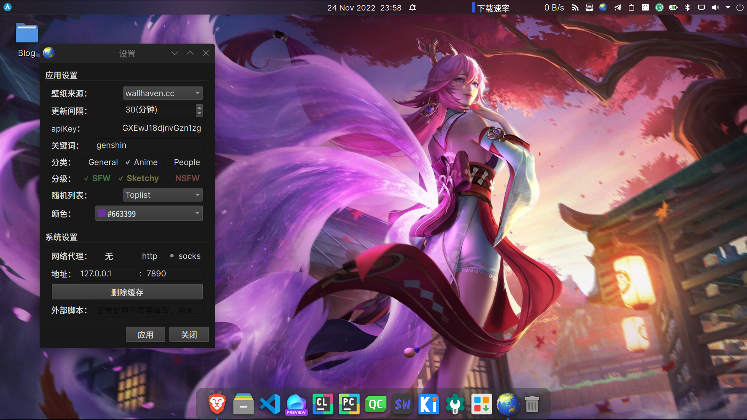
Task: Launch Visual Studio Code from dock
Action: click(270, 404)
